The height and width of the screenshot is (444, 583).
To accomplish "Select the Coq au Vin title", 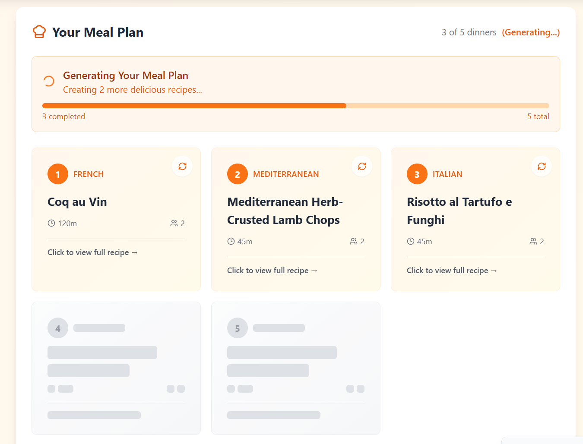I will [x=77, y=202].
